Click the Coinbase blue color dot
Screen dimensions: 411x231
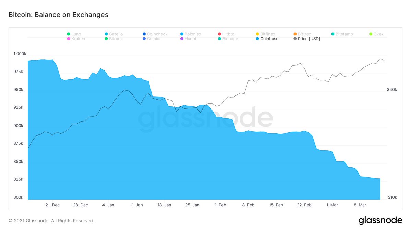pos(257,39)
